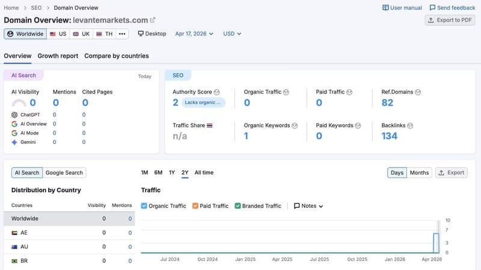Screen dimensions: 481x270
Task: Click the Desktop monitor icon
Action: 141,34
